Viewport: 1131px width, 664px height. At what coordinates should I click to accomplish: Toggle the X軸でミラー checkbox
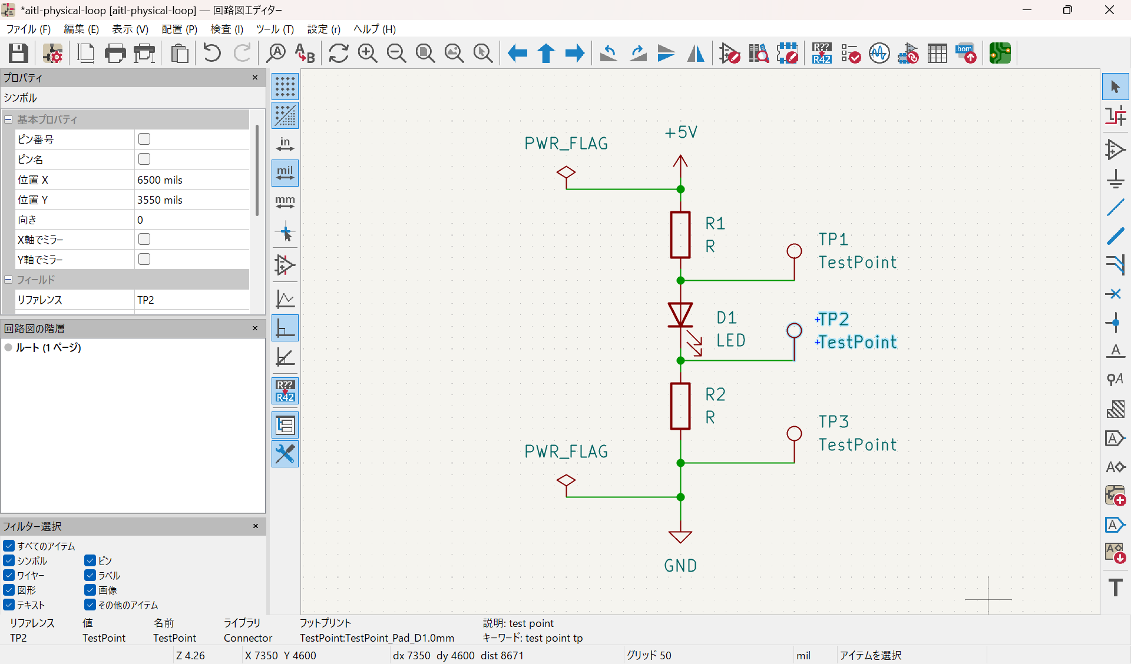pyautogui.click(x=144, y=239)
